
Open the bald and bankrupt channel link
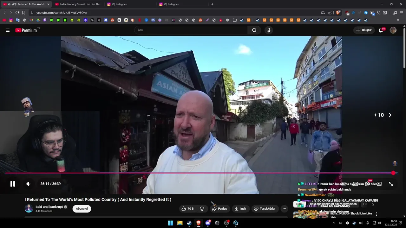click(49, 207)
